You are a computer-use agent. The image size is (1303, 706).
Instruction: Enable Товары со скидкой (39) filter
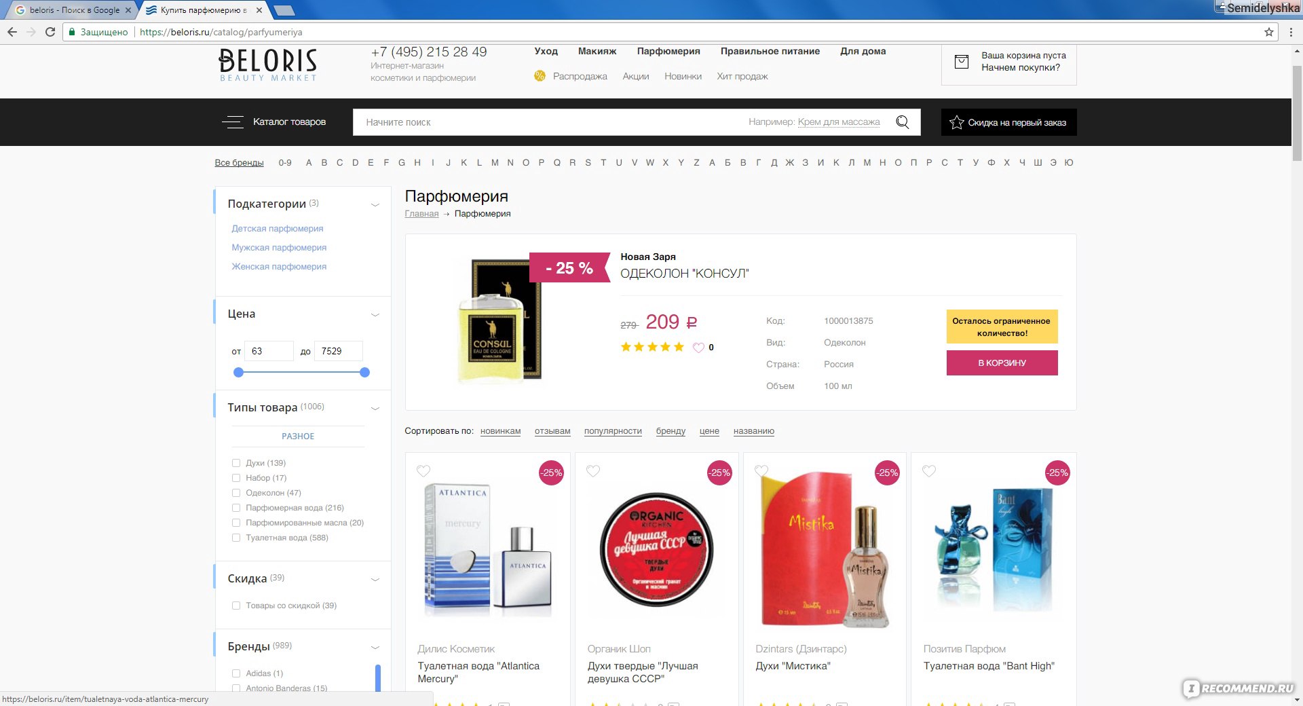pos(236,606)
